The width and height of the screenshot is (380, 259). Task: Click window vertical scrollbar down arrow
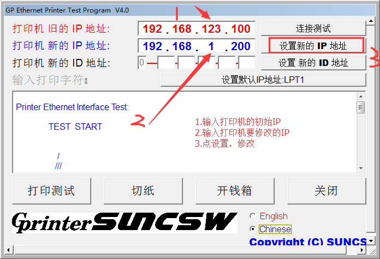pos(371,241)
